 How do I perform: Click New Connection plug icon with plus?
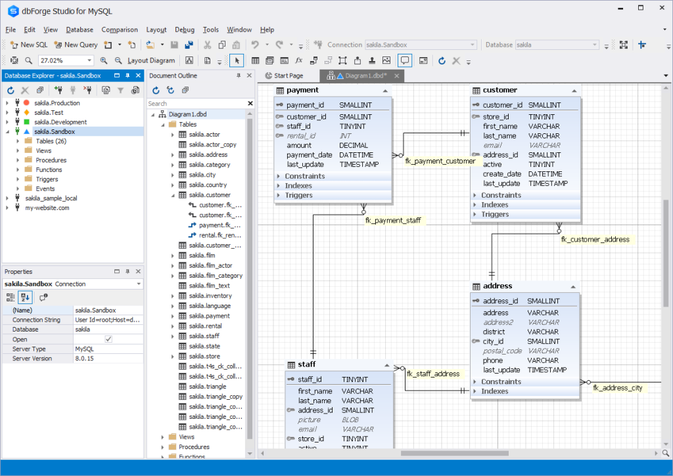pos(58,90)
